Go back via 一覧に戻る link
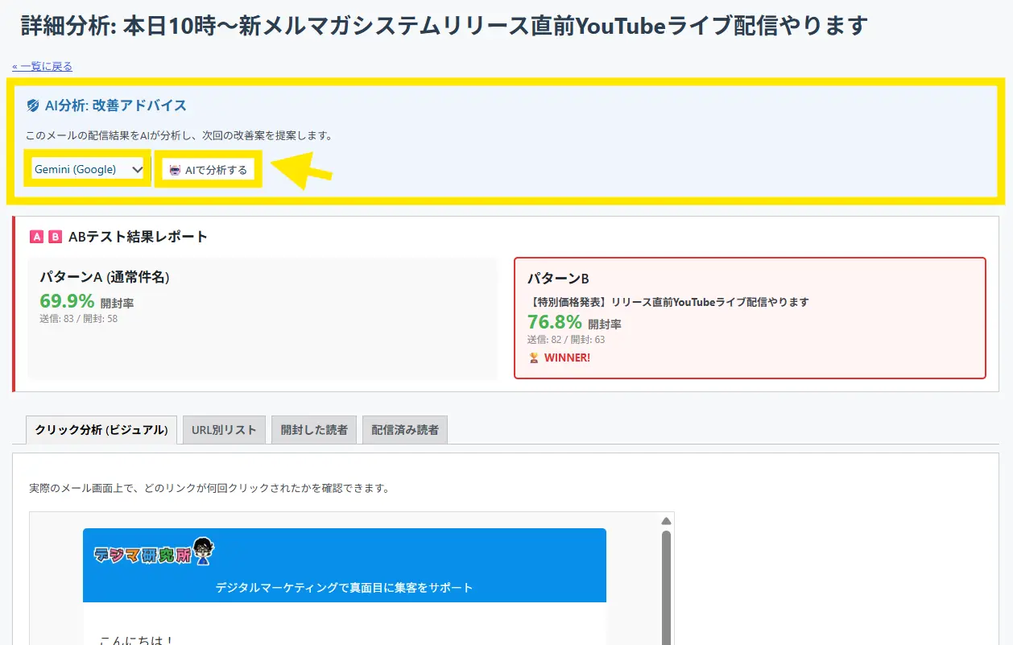 coord(43,67)
